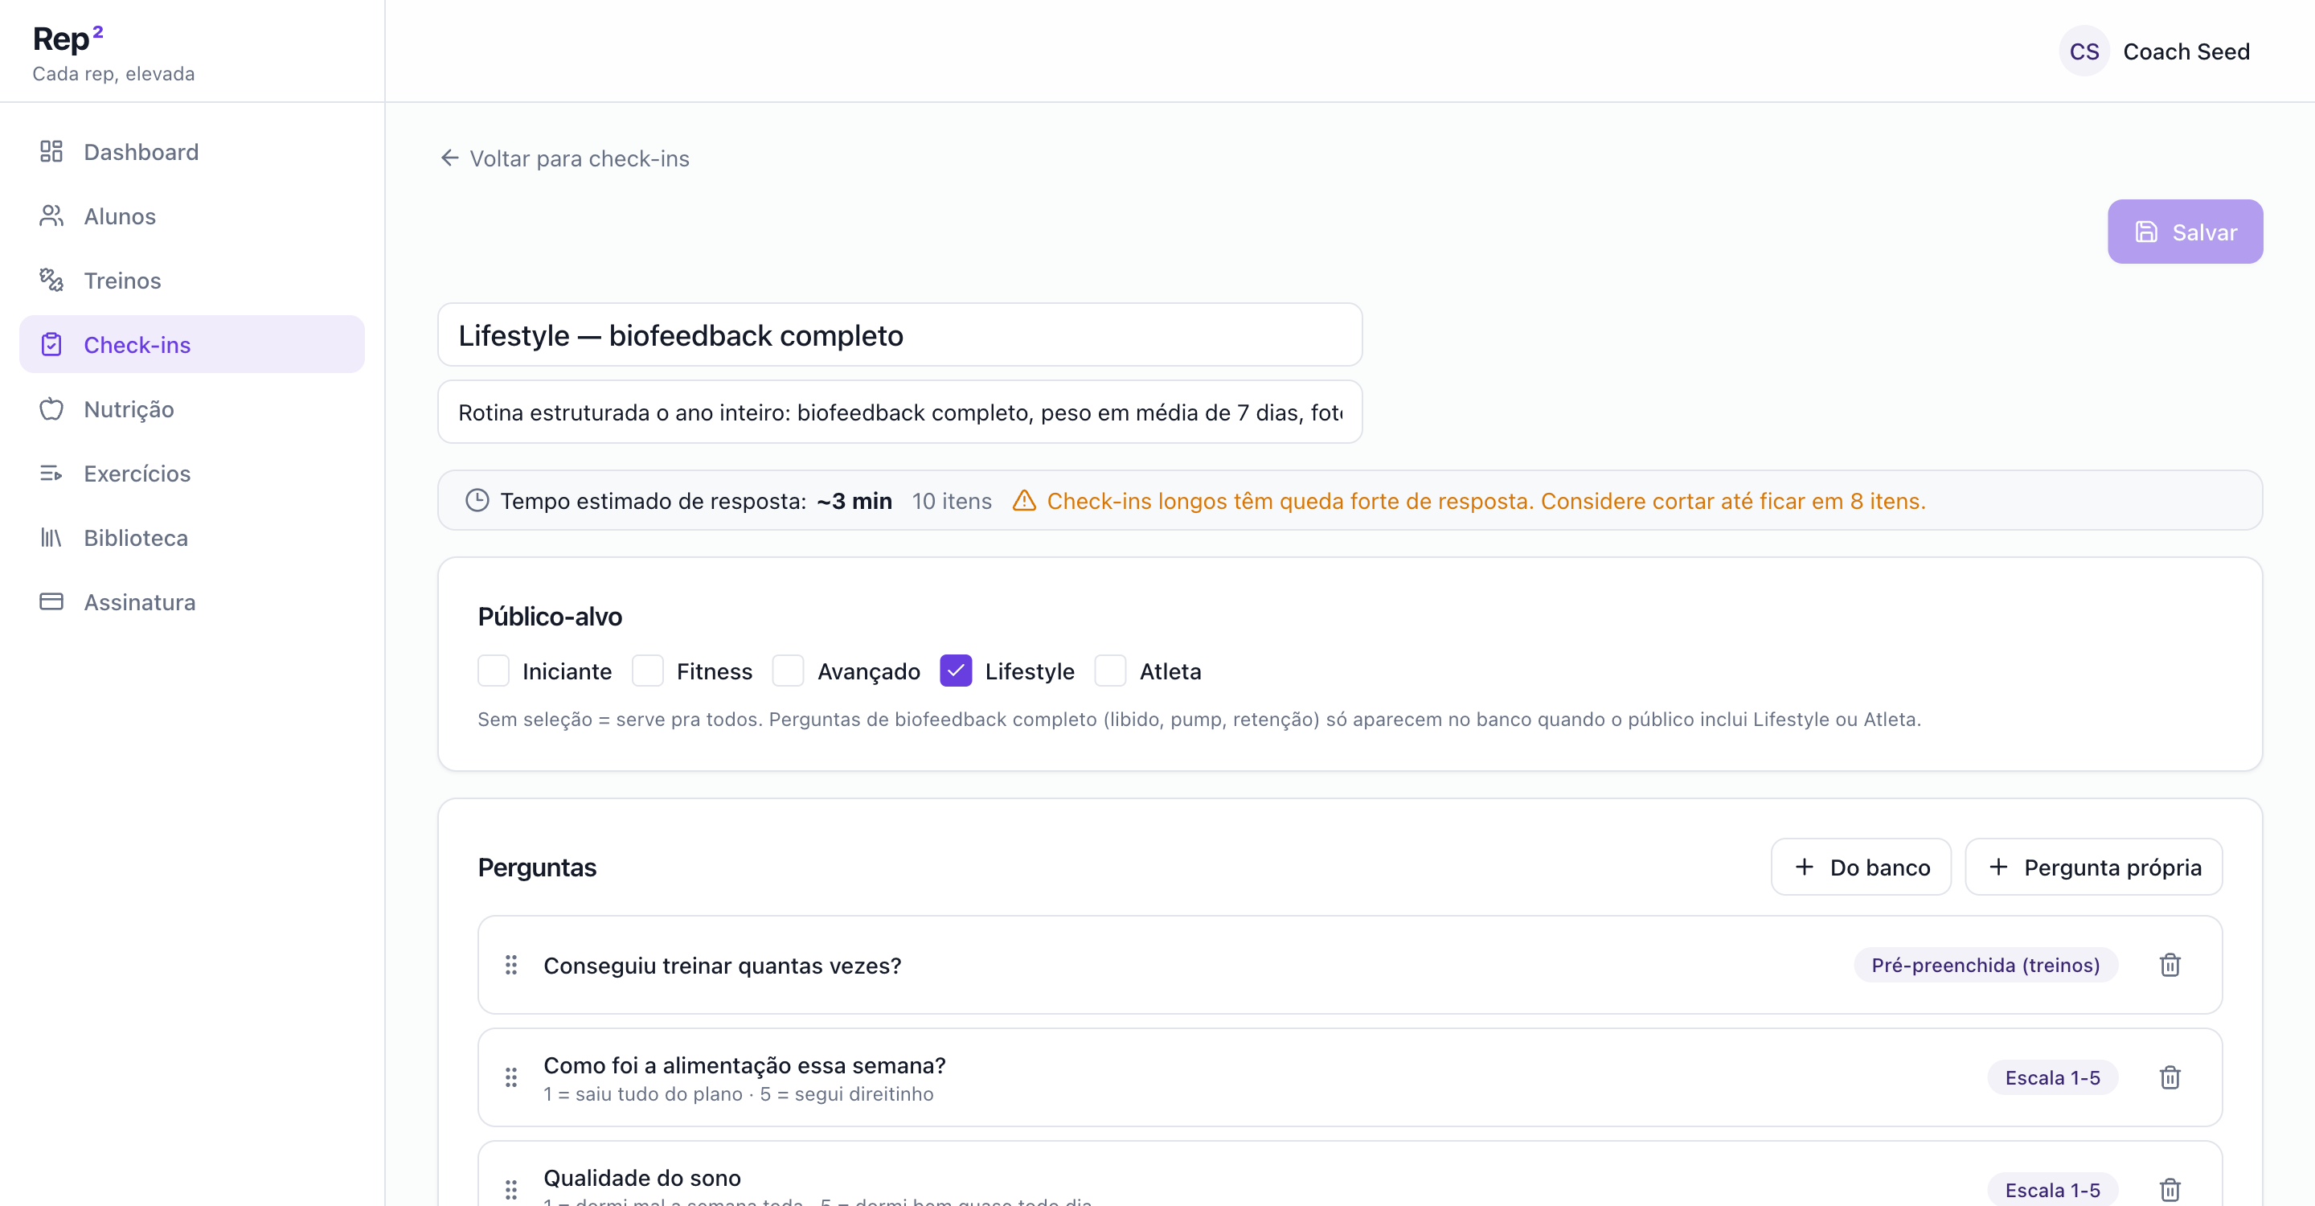
Task: Click the clock icon beside Tempo estimado
Action: [x=477, y=501]
